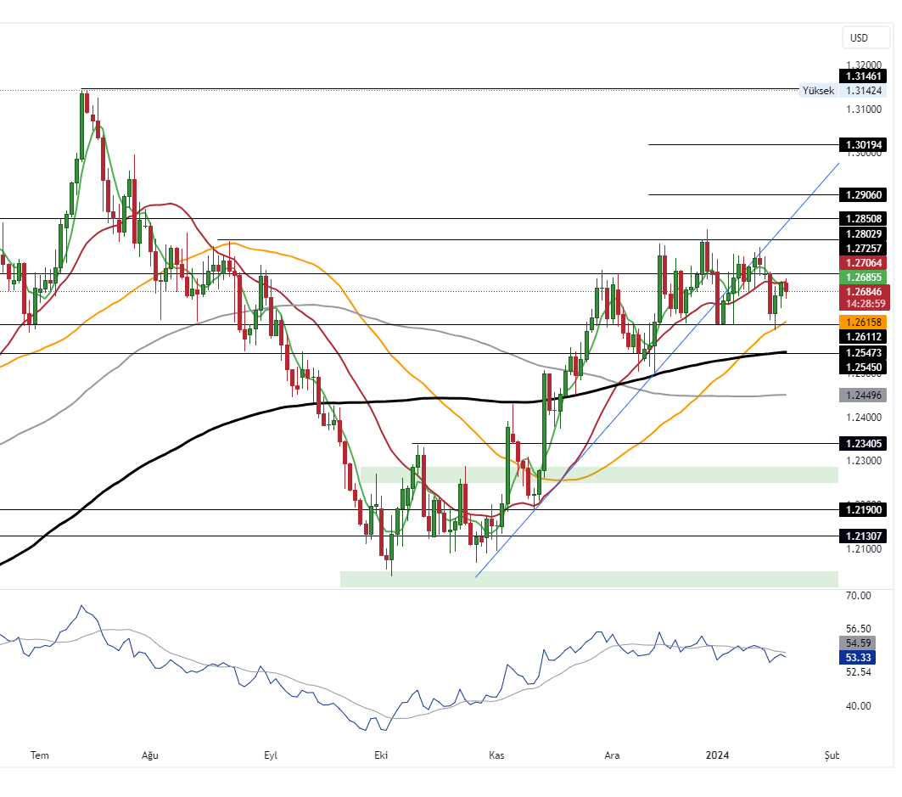
Task: Click the red 1.27064 moving average label
Action: click(863, 263)
